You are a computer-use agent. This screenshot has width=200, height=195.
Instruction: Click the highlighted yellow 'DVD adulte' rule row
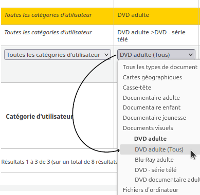click(x=99, y=16)
